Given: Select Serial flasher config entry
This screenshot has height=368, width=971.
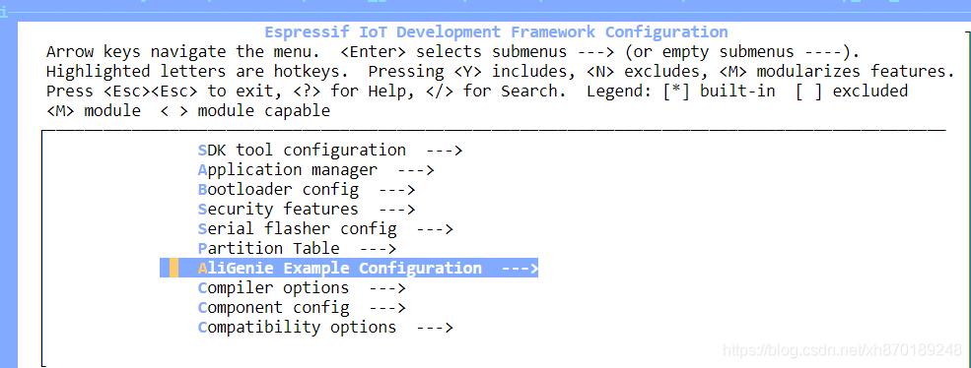Looking at the screenshot, I should click(x=325, y=229).
